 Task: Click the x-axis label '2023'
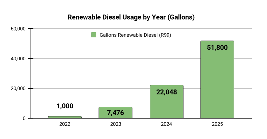click(115, 124)
